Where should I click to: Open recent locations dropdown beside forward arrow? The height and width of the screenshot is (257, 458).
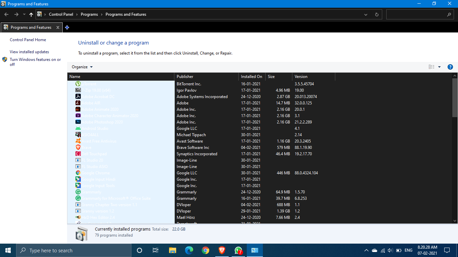24,14
